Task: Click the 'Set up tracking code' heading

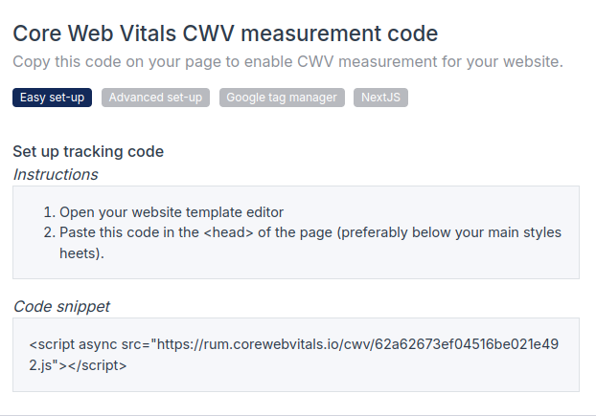Action: coord(88,151)
